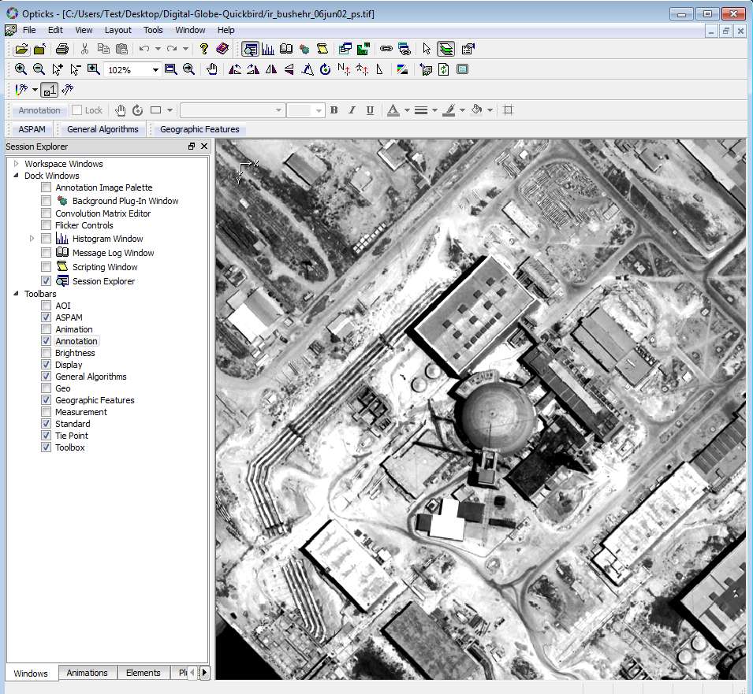Check the Message Log Window checkbox

click(x=47, y=253)
